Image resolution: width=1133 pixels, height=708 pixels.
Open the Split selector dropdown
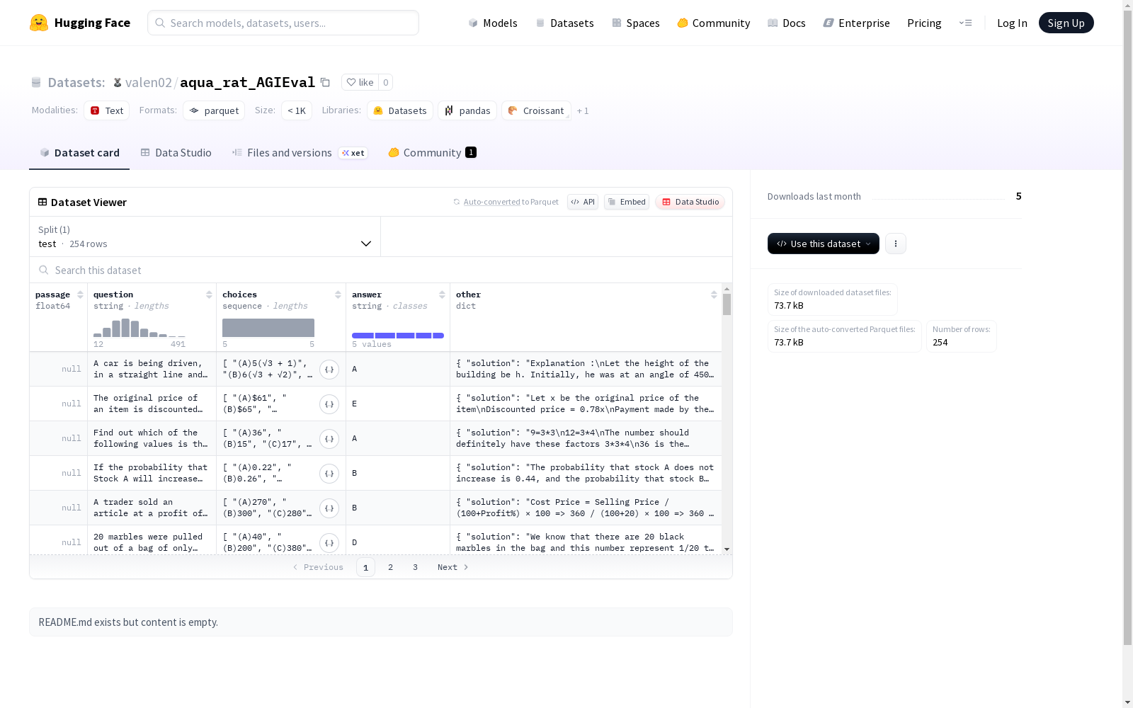(x=205, y=236)
